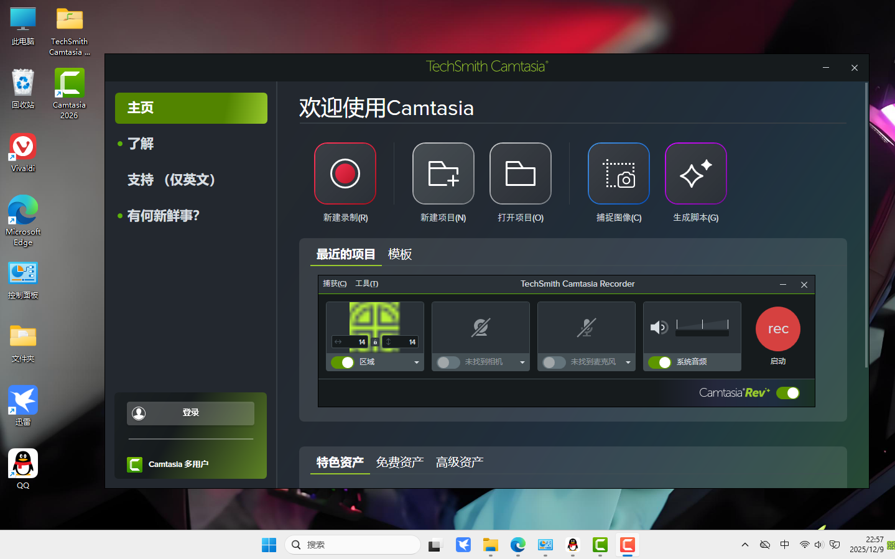Open the TechSmith Camtasia folder on desktop
Image resolution: width=895 pixels, height=559 pixels.
click(70, 32)
